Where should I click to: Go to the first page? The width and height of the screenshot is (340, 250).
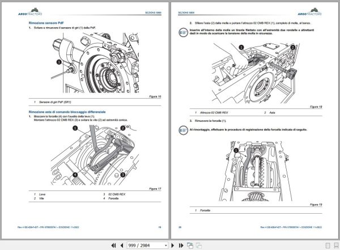point(113,245)
